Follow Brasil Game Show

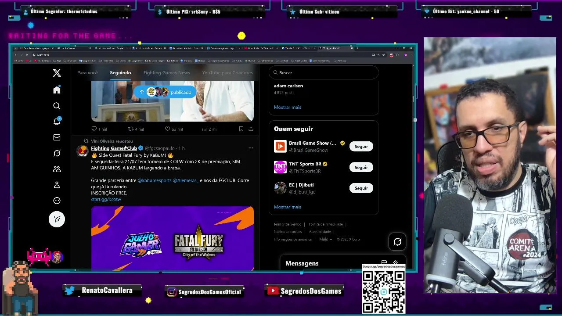[361, 146]
